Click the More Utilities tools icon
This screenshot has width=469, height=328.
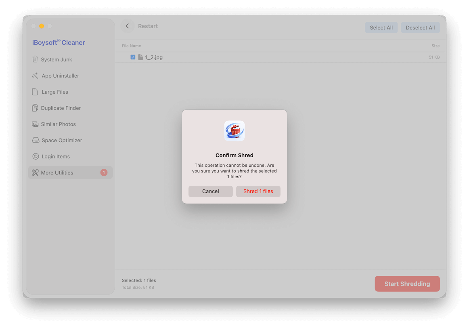click(35, 172)
